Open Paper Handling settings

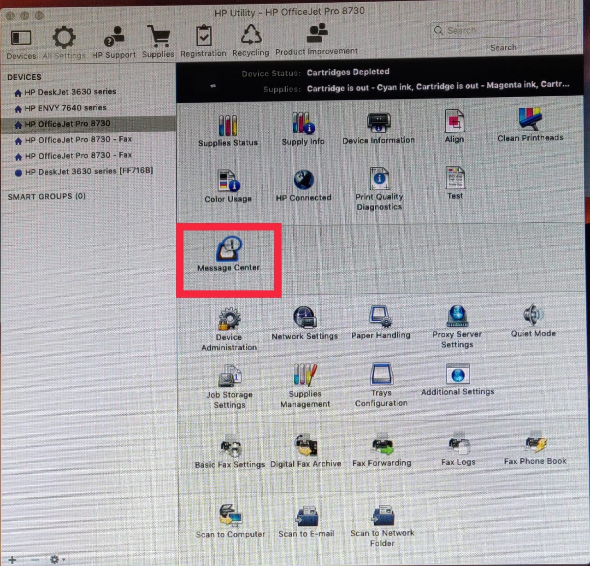[x=381, y=323]
